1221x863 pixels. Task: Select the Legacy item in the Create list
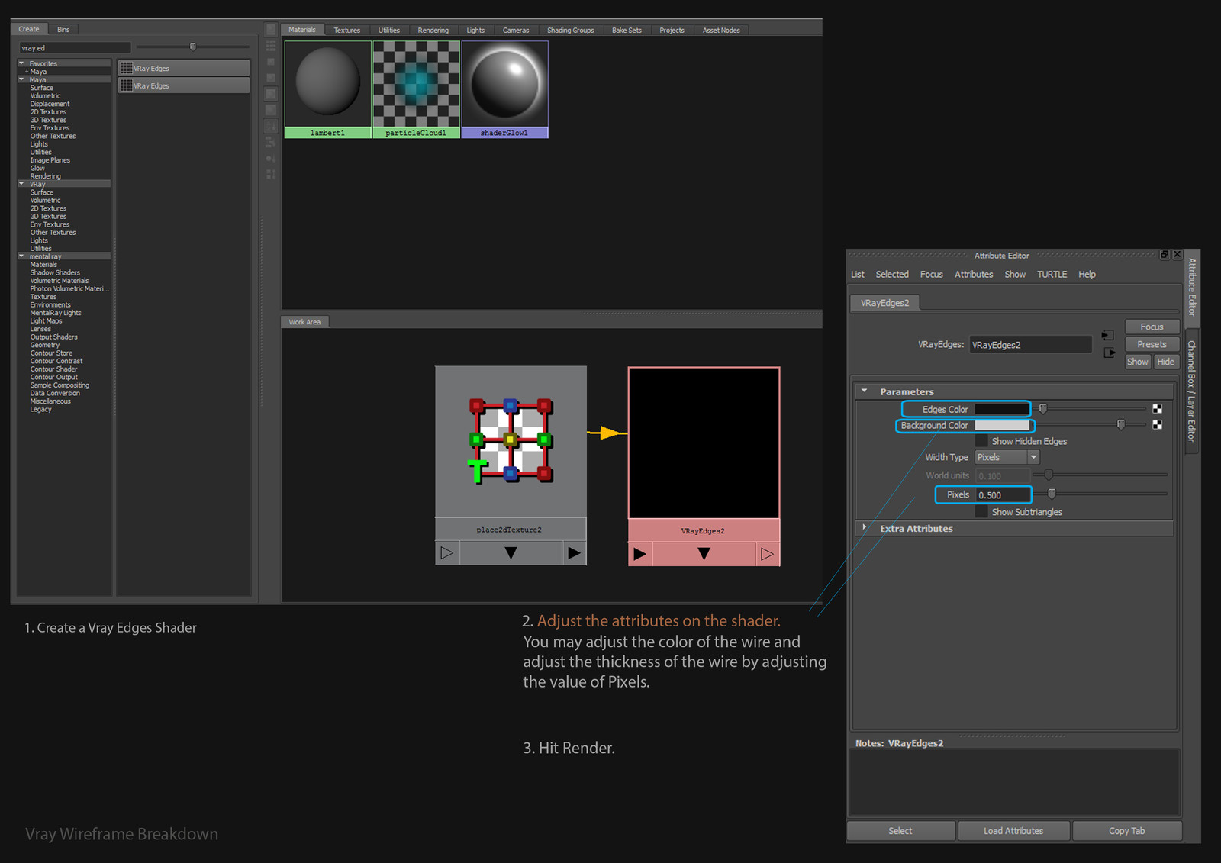coord(40,410)
